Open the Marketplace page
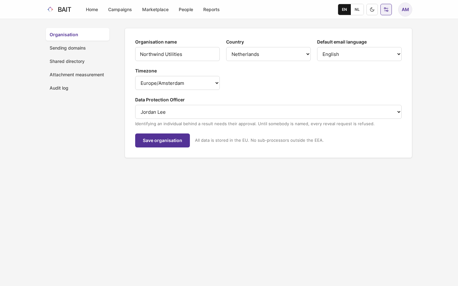The height and width of the screenshot is (286, 458). [155, 10]
